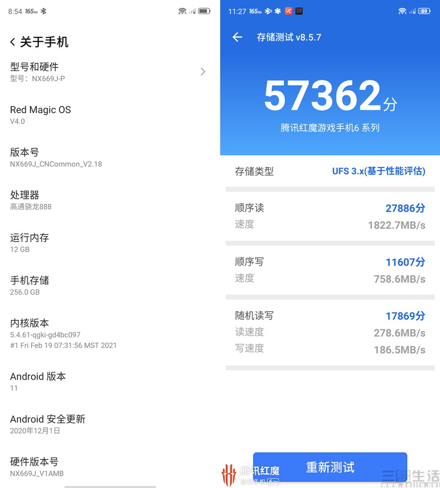440x488 pixels.
Task: Tap the 重新测试 button
Action: pos(330,467)
